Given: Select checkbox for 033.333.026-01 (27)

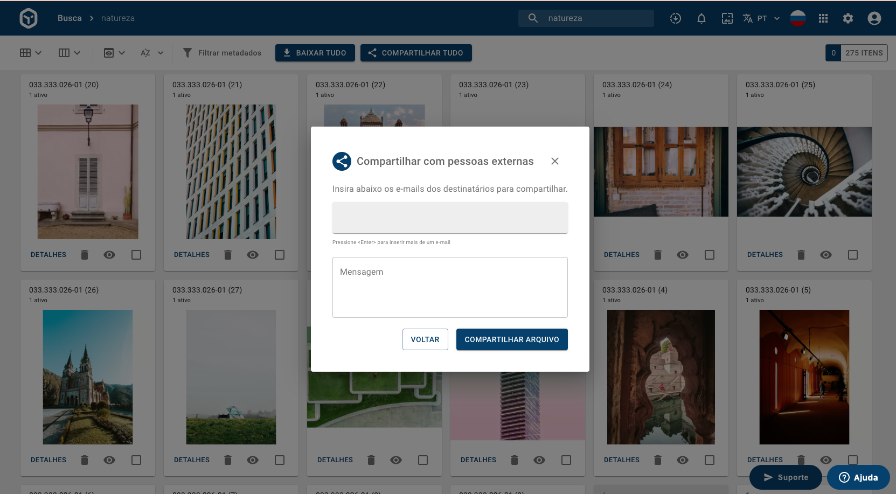Looking at the screenshot, I should tap(280, 460).
